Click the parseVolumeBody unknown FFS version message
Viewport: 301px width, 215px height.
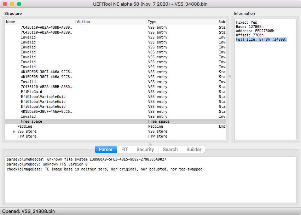[47, 164]
